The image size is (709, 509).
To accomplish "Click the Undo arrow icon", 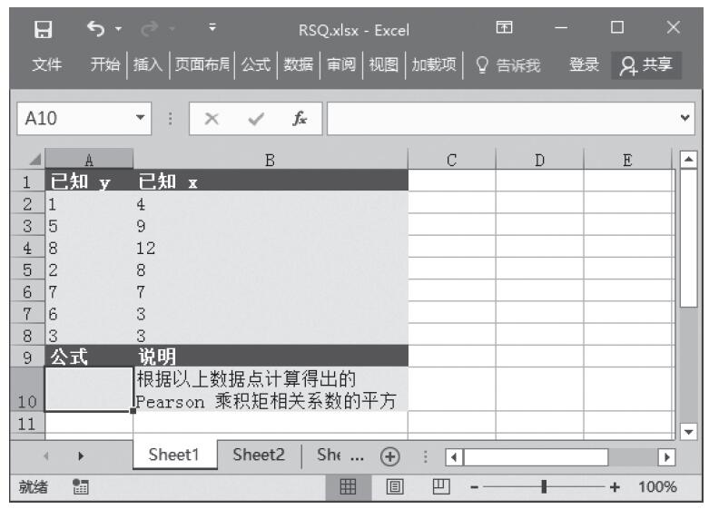I will 94,29.
